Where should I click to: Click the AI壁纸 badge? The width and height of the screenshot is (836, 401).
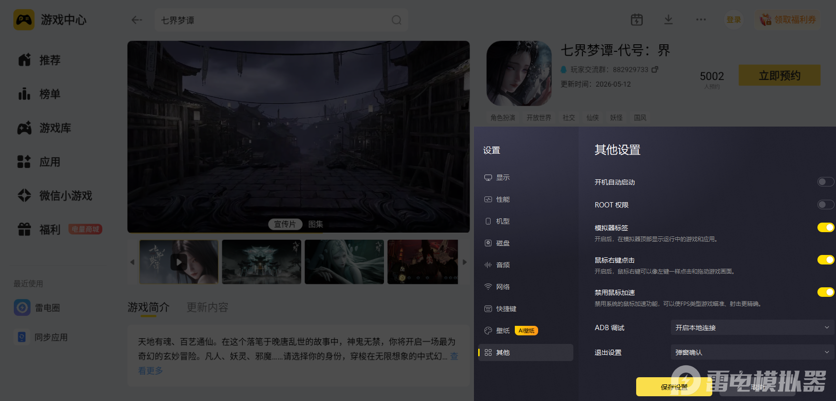tap(526, 331)
